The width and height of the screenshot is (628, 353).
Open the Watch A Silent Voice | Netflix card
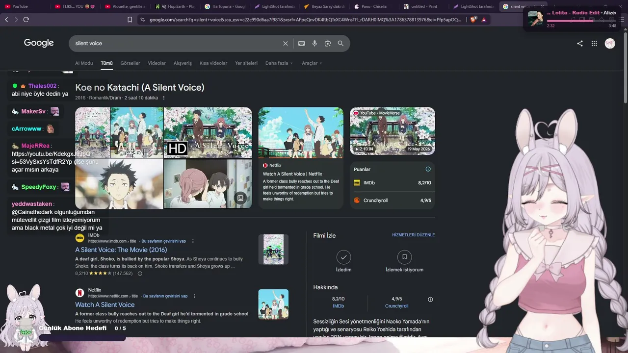(x=301, y=158)
